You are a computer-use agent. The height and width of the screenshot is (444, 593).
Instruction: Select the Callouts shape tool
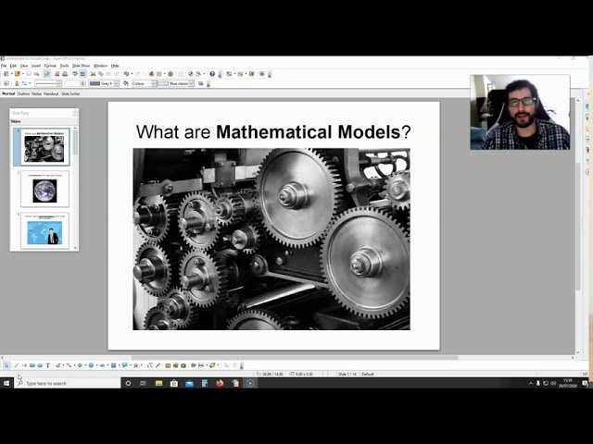(124, 365)
